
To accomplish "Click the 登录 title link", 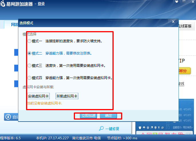I will click(x=41, y=4).
